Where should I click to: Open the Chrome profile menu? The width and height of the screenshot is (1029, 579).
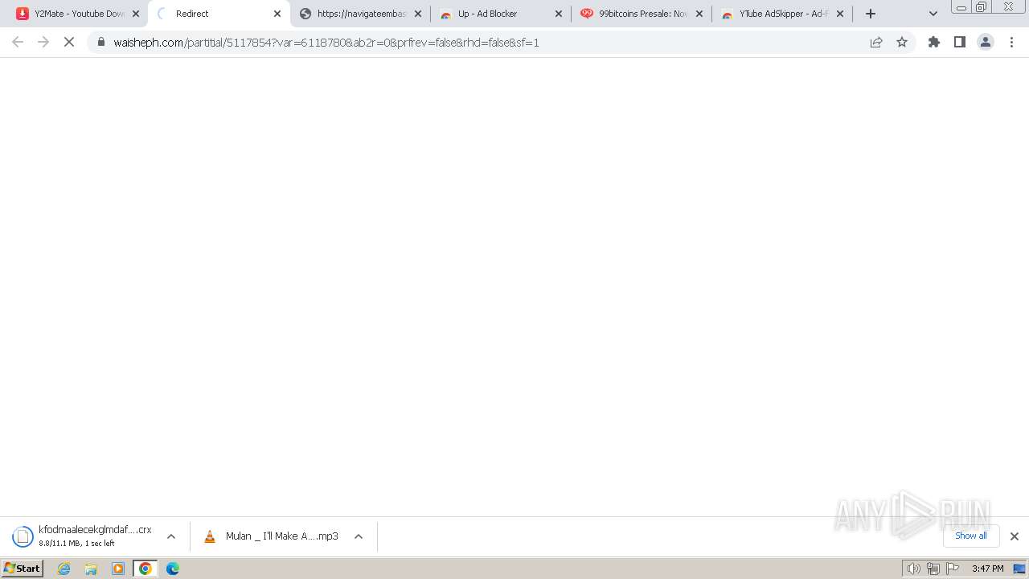(986, 42)
